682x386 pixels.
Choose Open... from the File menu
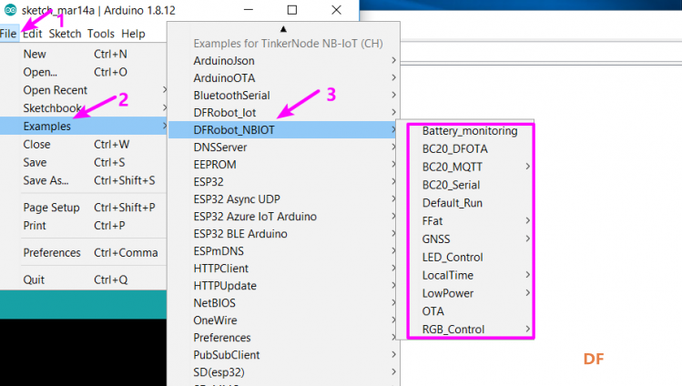(84, 72)
